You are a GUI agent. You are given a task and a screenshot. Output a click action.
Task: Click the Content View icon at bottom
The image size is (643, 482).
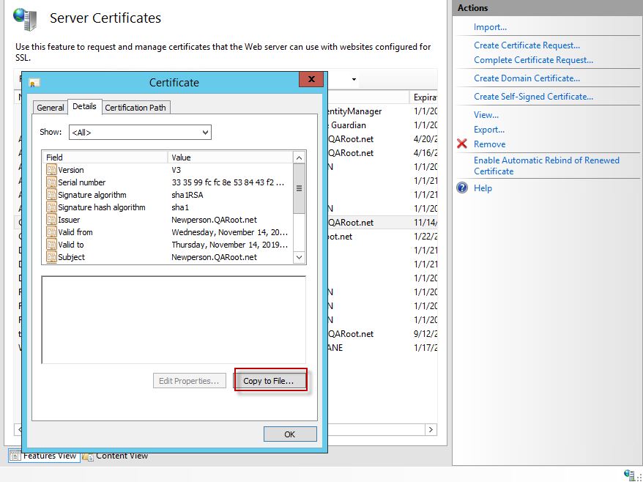pos(88,456)
